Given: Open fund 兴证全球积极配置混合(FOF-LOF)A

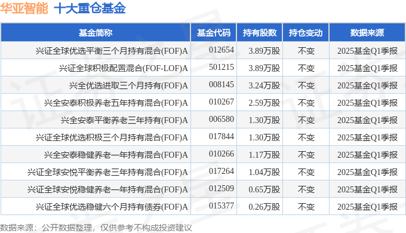Looking at the screenshot, I should pyautogui.click(x=123, y=68).
